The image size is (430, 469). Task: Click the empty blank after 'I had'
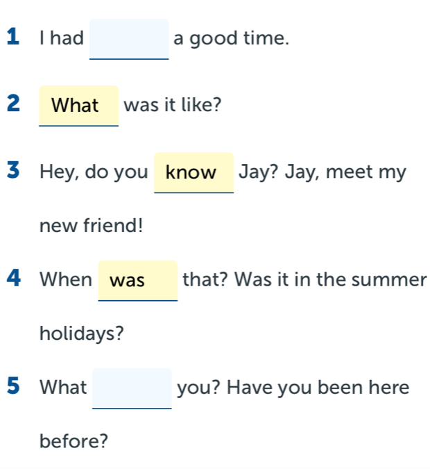pos(129,39)
